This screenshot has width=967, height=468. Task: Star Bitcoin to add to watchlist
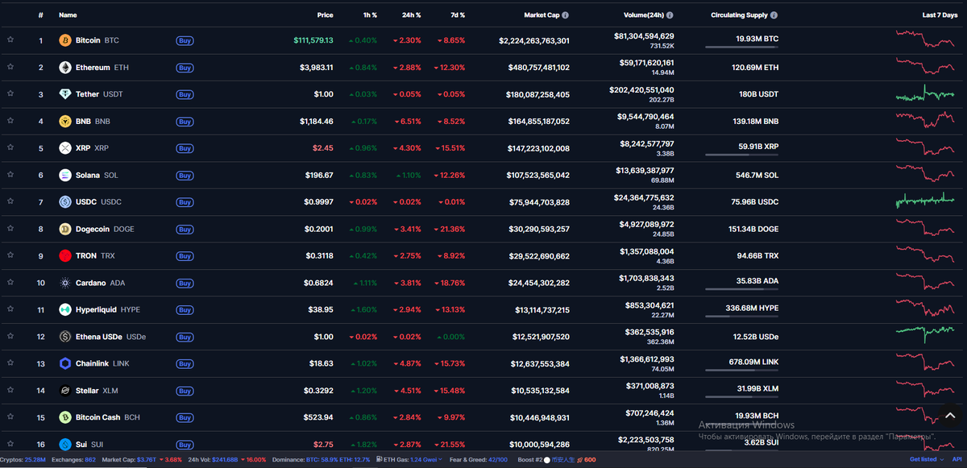point(11,39)
